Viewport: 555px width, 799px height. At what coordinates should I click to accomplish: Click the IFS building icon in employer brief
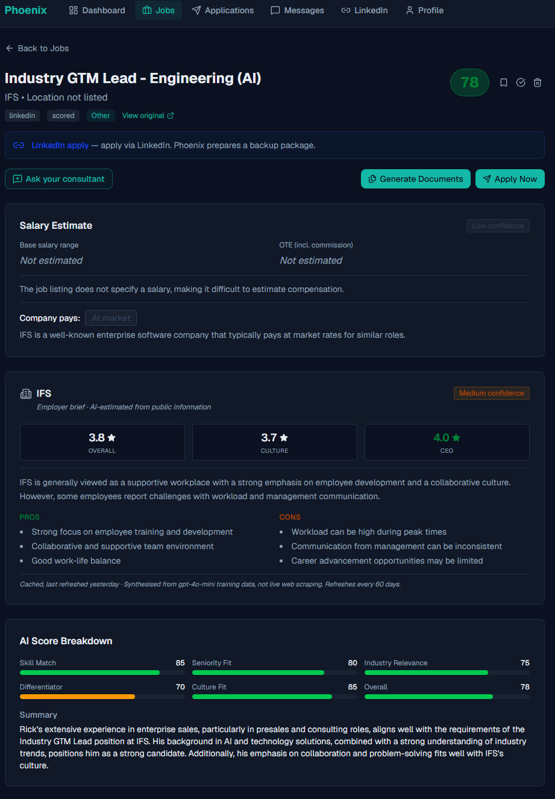tap(26, 394)
